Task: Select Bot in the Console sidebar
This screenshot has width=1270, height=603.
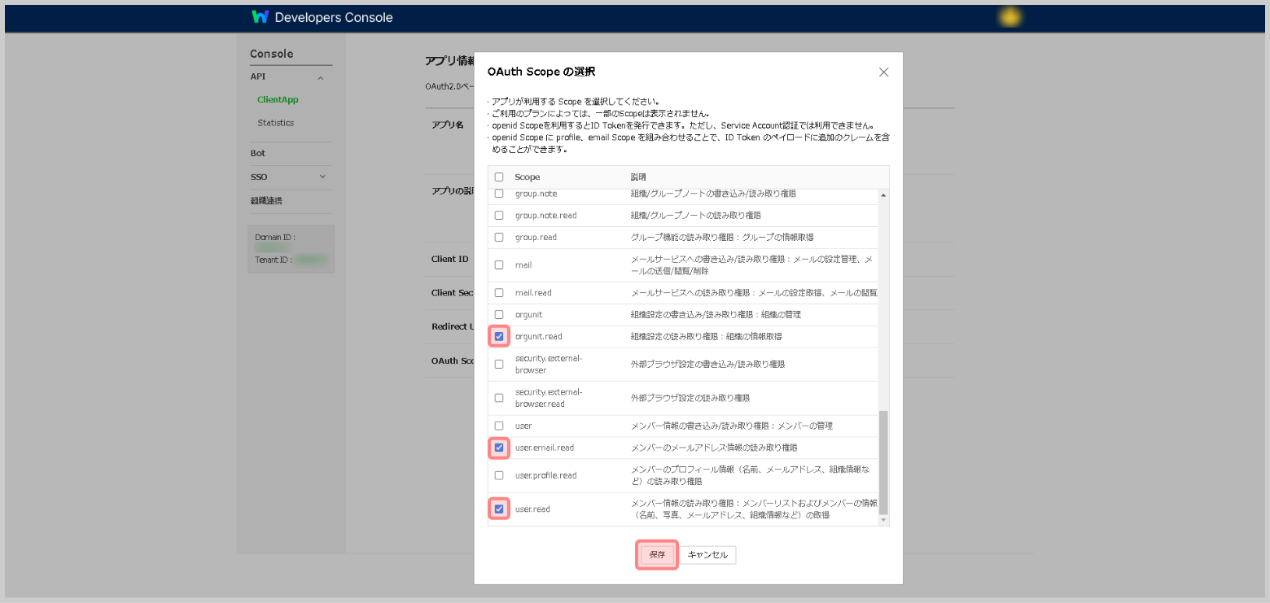Action: (258, 153)
